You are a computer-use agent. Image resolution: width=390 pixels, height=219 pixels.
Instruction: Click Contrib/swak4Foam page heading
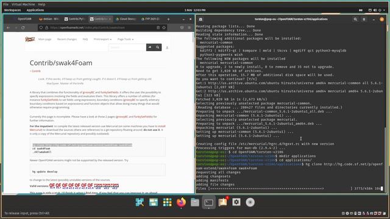pos(61,63)
